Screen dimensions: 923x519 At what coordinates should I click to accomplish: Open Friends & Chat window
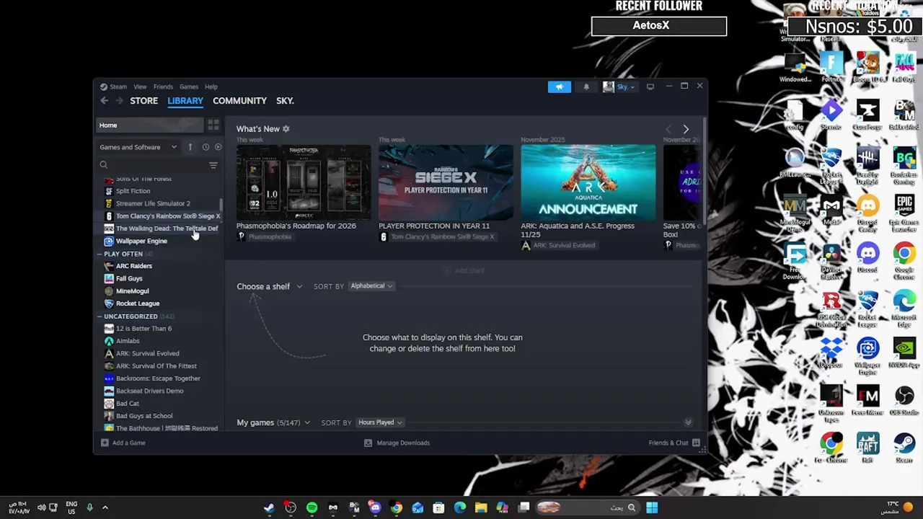click(x=674, y=443)
